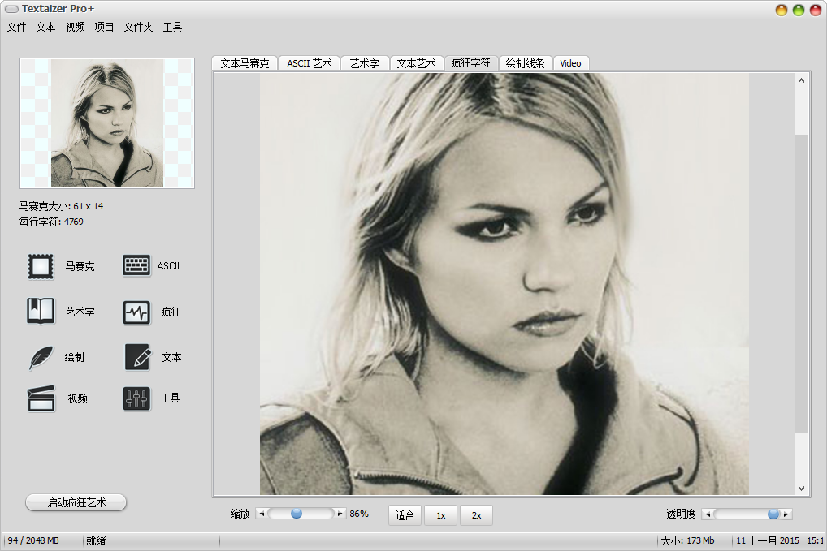Click the 适合 fit button
This screenshot has height=551, width=827.
tap(405, 515)
